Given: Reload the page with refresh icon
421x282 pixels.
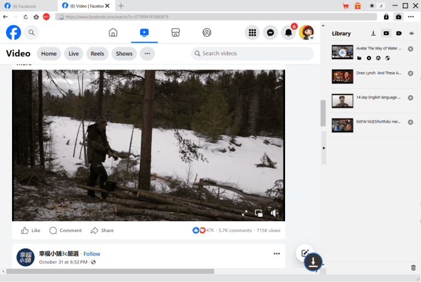Looking at the screenshot, I should pos(26,17).
